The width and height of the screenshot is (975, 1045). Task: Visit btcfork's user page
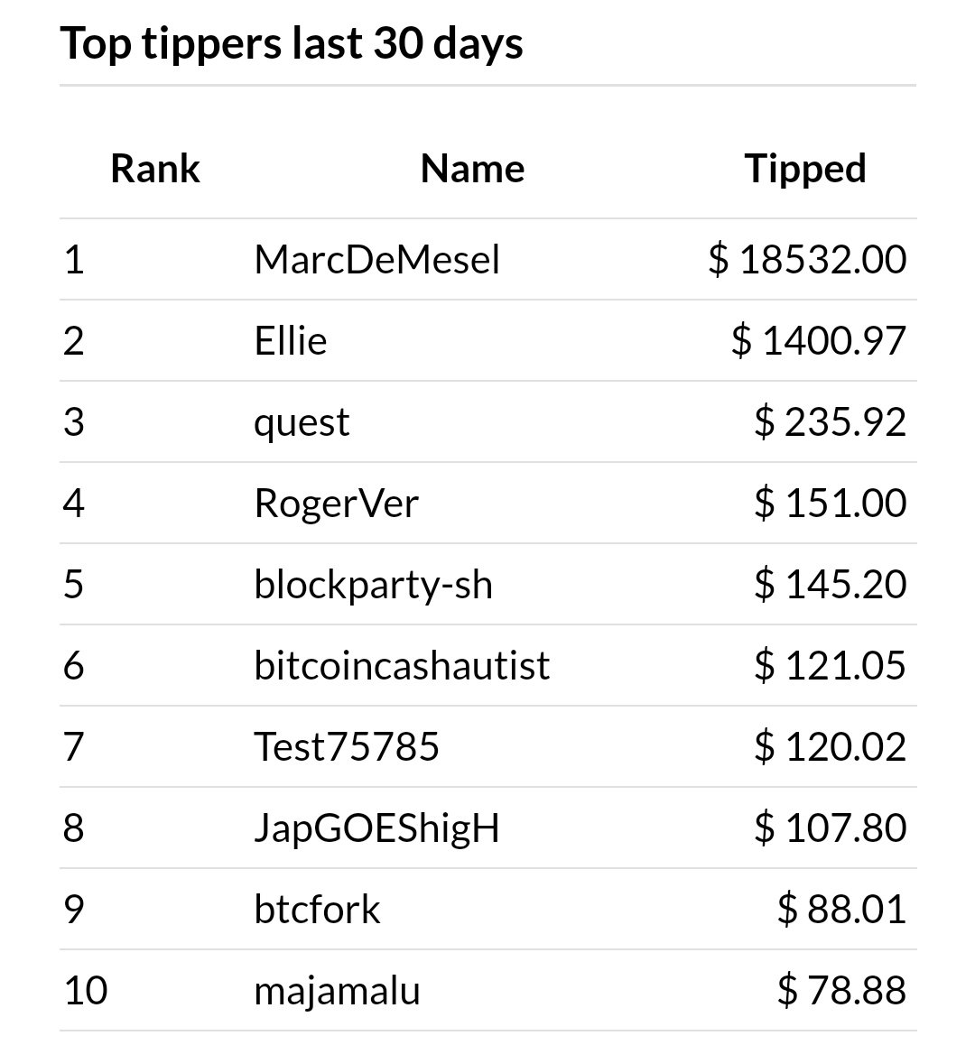click(x=318, y=909)
